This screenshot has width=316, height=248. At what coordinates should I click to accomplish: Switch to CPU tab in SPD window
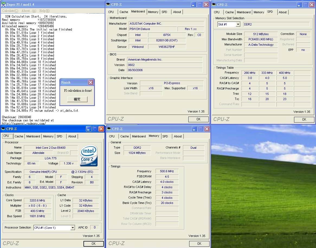217,12
